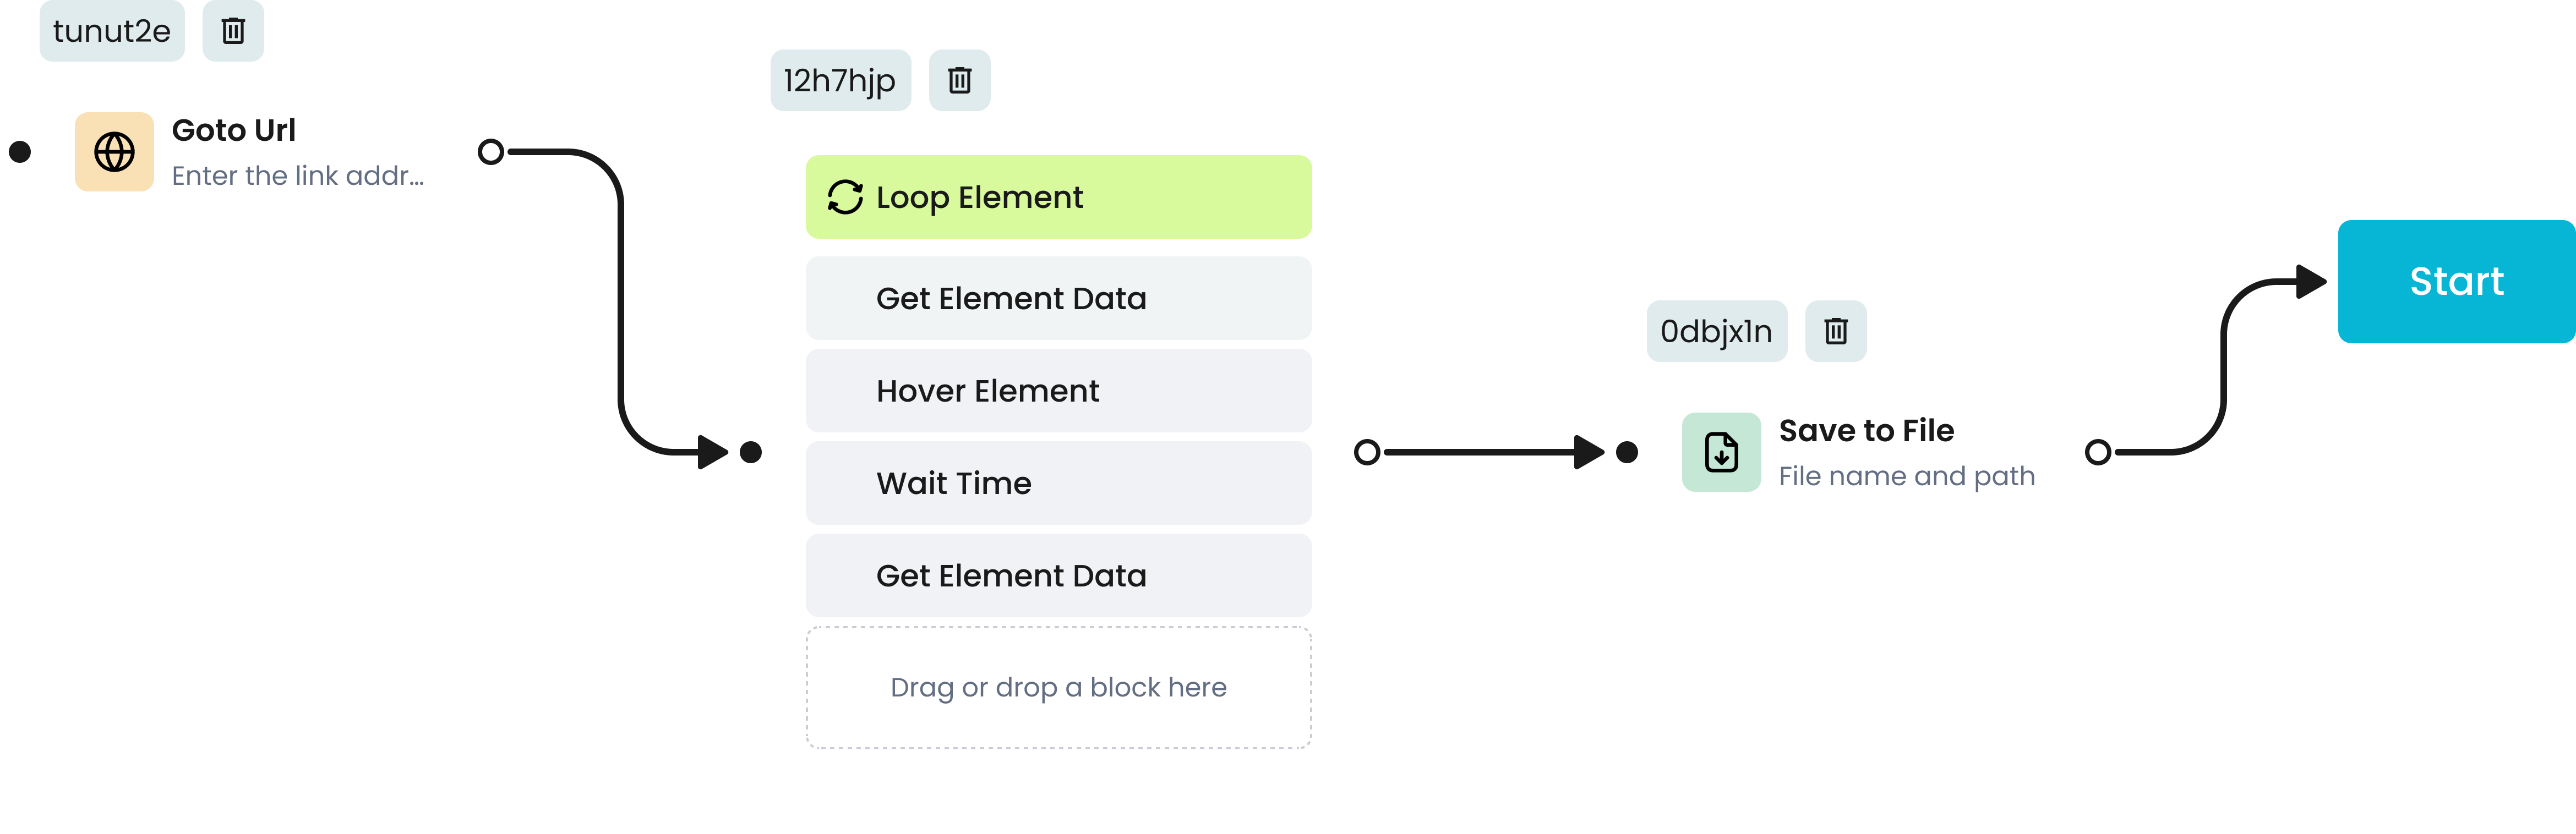Click the 0dbjx1n node label

coord(1716,331)
